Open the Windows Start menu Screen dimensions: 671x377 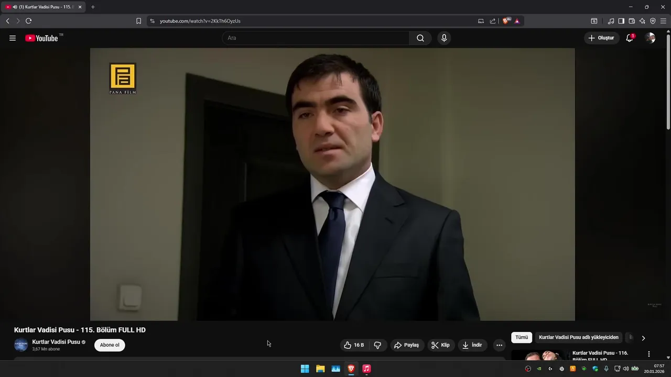click(305, 369)
